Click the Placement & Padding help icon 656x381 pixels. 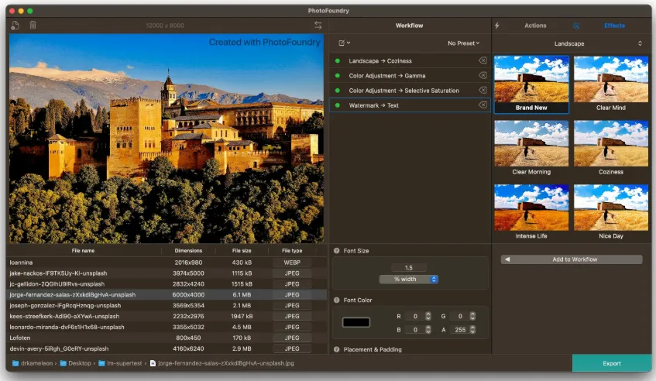tap(336, 349)
